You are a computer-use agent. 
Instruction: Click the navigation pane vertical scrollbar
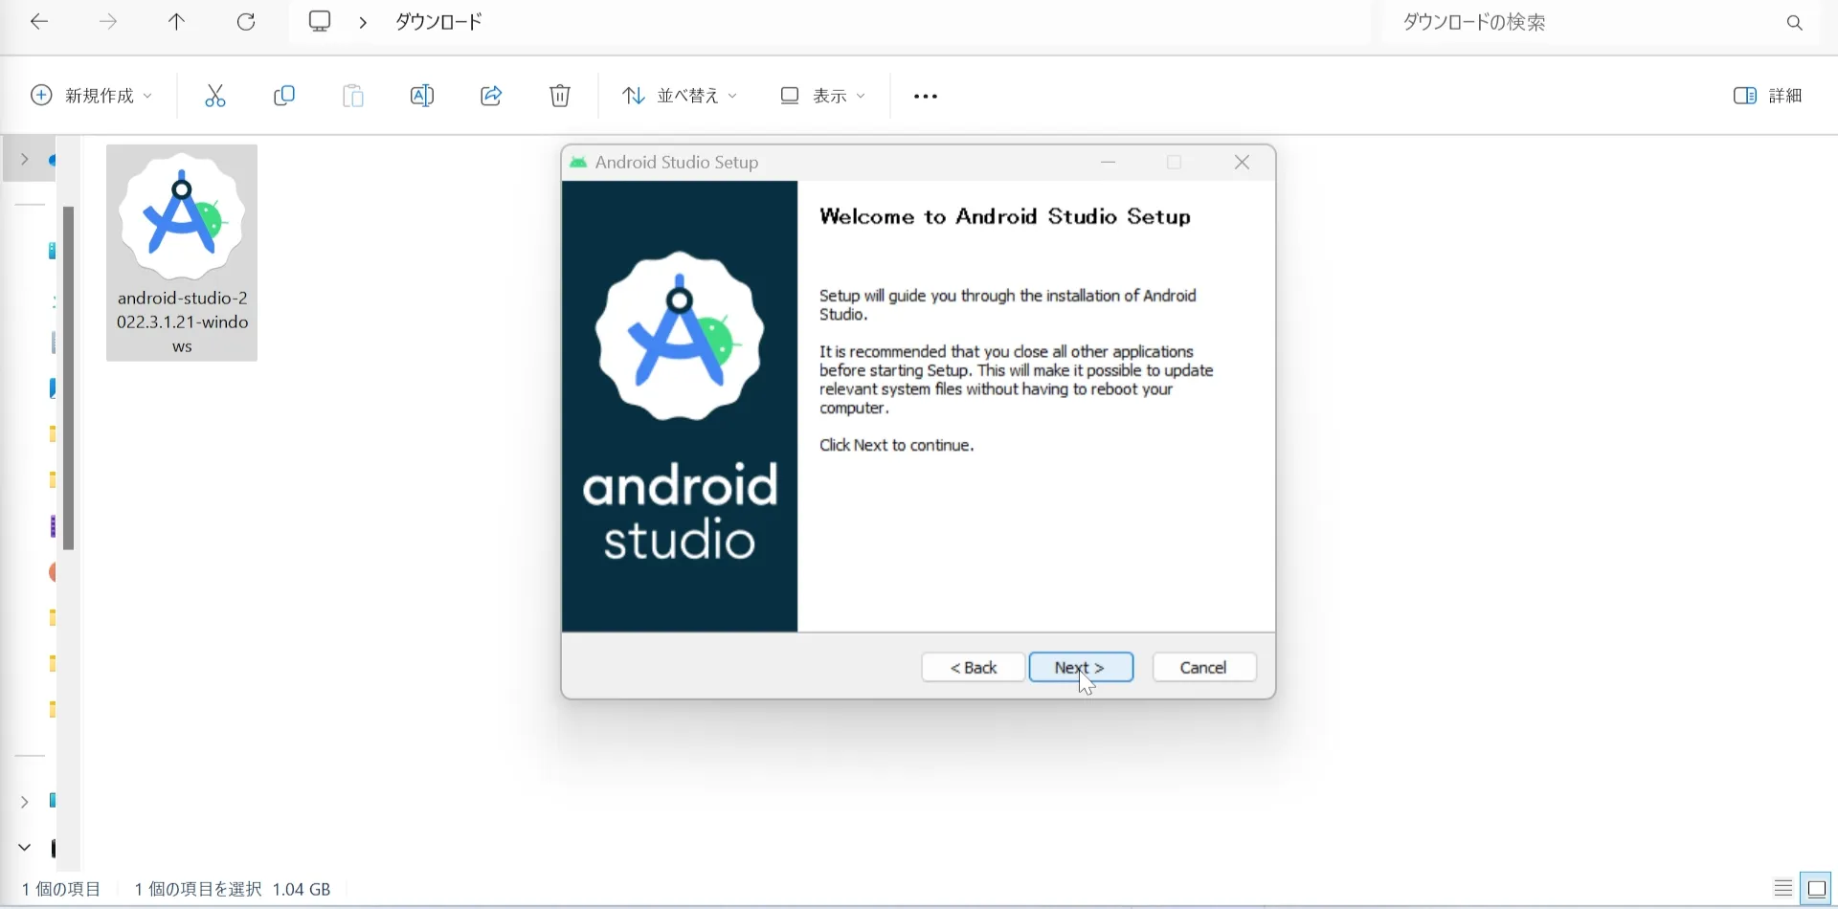(x=69, y=378)
